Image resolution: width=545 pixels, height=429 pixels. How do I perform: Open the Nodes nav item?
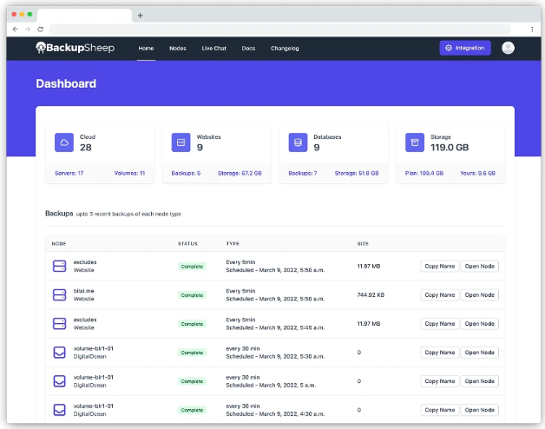[x=178, y=49]
